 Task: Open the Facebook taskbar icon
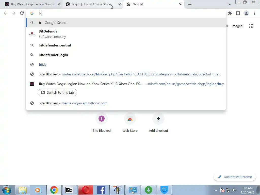point(101,190)
